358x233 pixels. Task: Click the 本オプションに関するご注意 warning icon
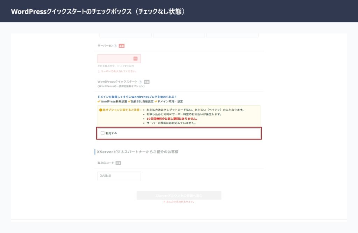click(100, 110)
